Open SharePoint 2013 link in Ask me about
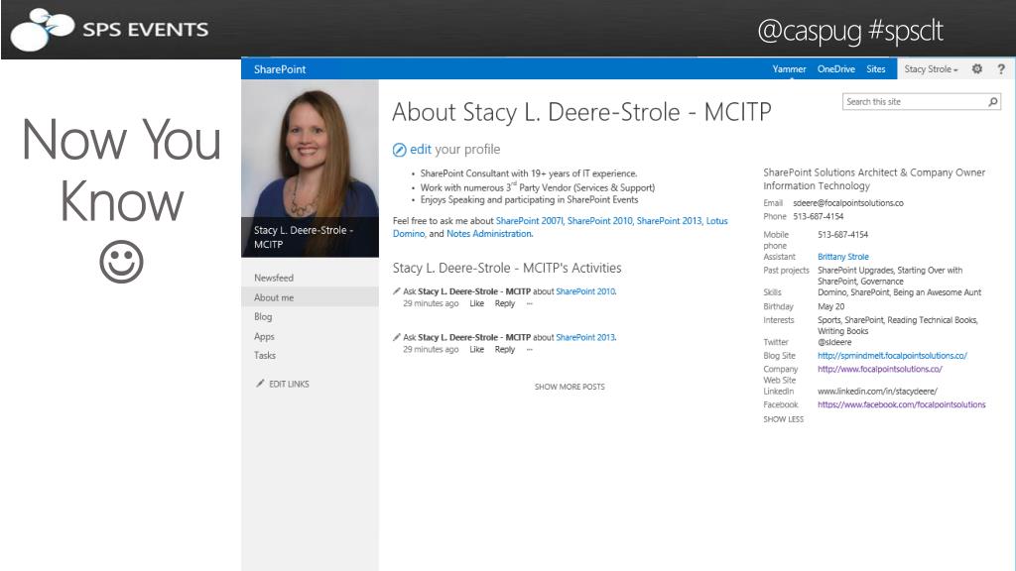 tap(669, 221)
